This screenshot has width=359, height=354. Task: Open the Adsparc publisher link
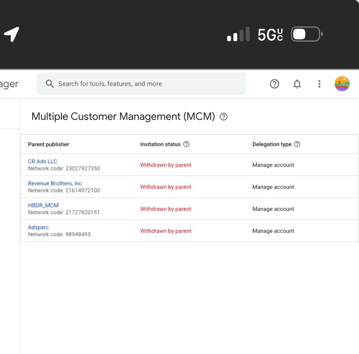click(38, 227)
